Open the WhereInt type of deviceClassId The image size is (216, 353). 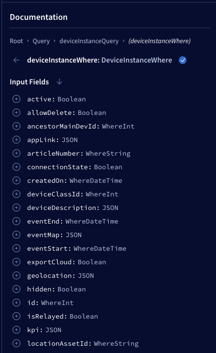pos(102,194)
